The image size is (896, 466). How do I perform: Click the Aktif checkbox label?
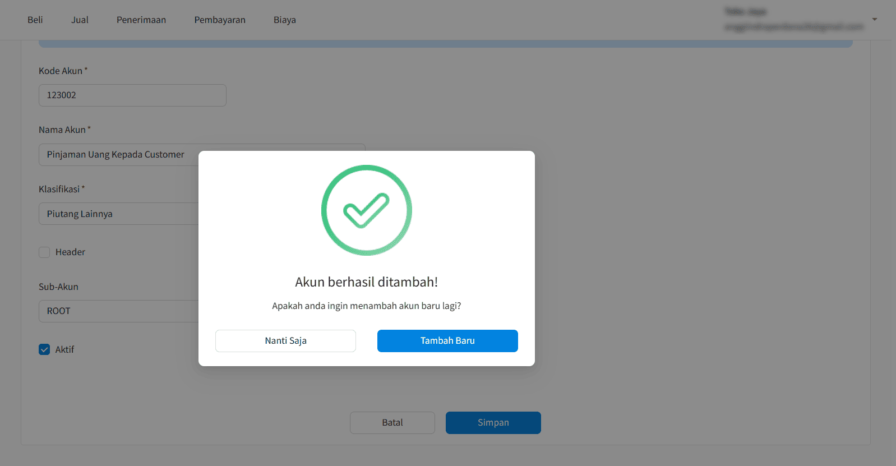click(x=64, y=349)
